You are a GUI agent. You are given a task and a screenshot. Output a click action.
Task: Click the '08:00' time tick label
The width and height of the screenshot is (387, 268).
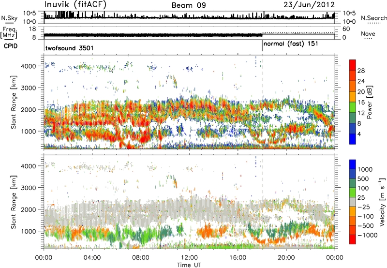coord(141,258)
